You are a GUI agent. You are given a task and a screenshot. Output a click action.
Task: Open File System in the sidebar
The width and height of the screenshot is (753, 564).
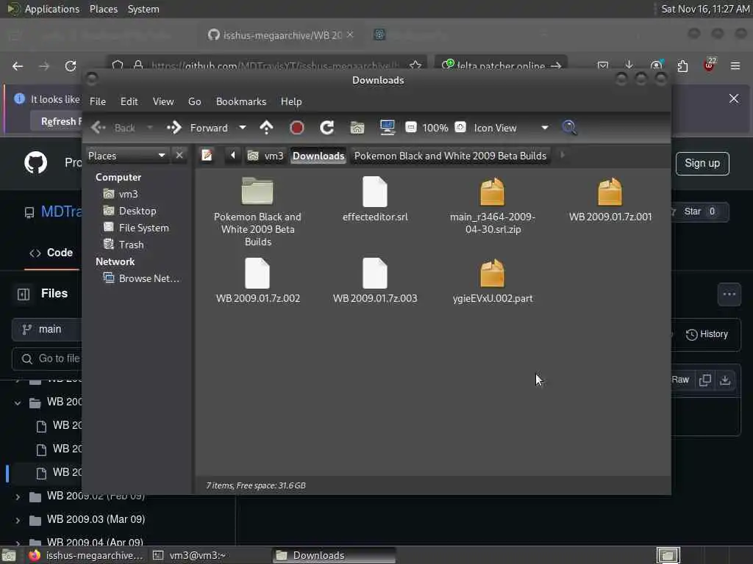(x=136, y=228)
